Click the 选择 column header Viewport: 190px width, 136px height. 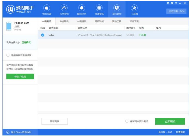43,28
